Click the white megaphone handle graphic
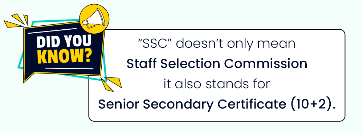 pyautogui.click(x=86, y=24)
